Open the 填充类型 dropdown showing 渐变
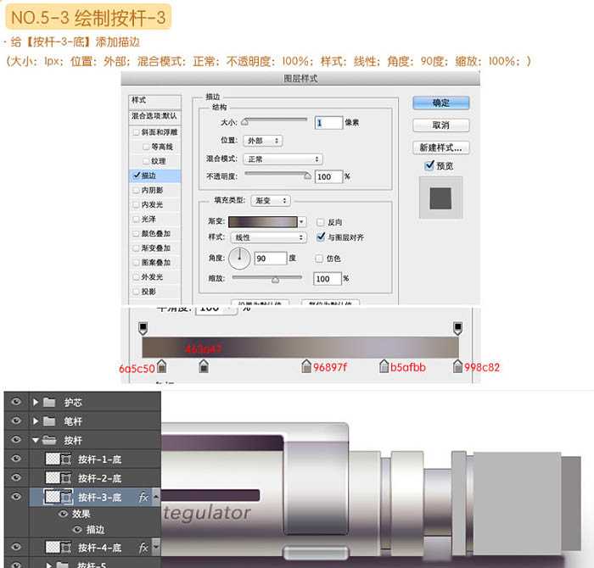Screen dimensions: 594x568 click(x=271, y=201)
